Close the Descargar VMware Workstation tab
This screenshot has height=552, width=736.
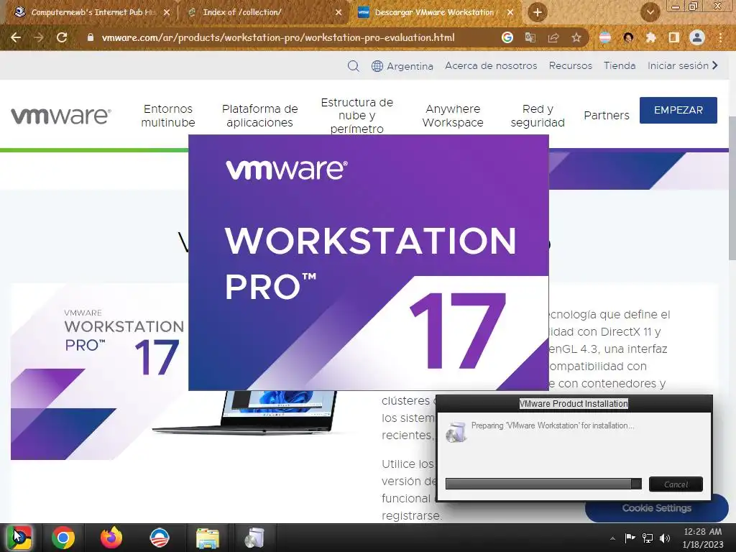510,13
